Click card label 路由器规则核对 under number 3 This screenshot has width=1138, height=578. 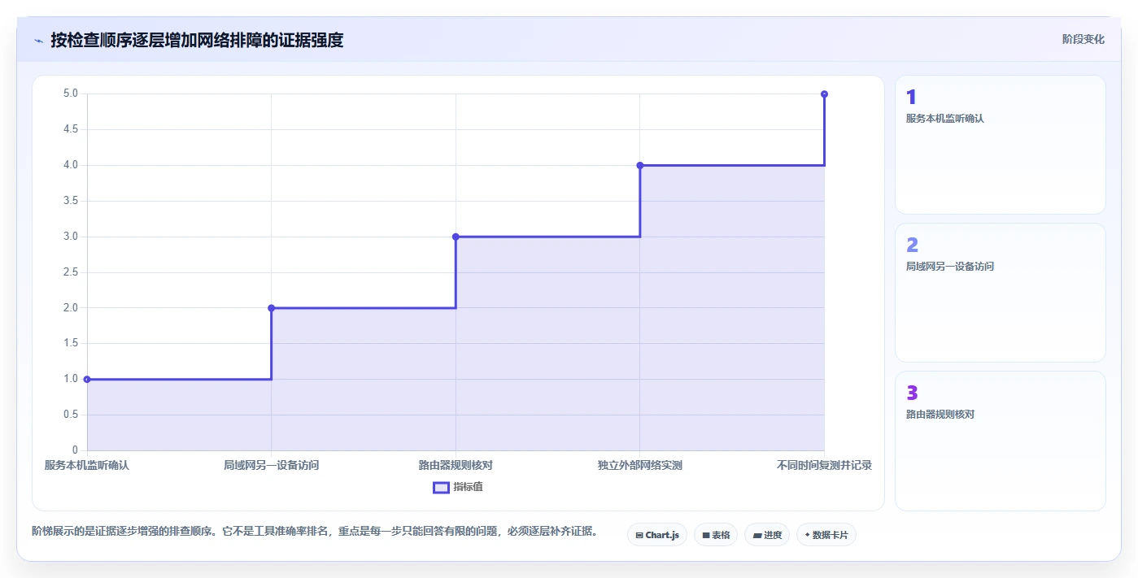click(940, 415)
